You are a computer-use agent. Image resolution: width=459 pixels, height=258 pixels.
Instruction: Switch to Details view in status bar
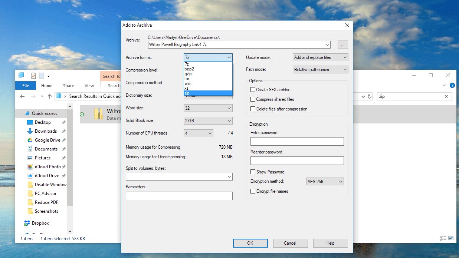point(442,238)
